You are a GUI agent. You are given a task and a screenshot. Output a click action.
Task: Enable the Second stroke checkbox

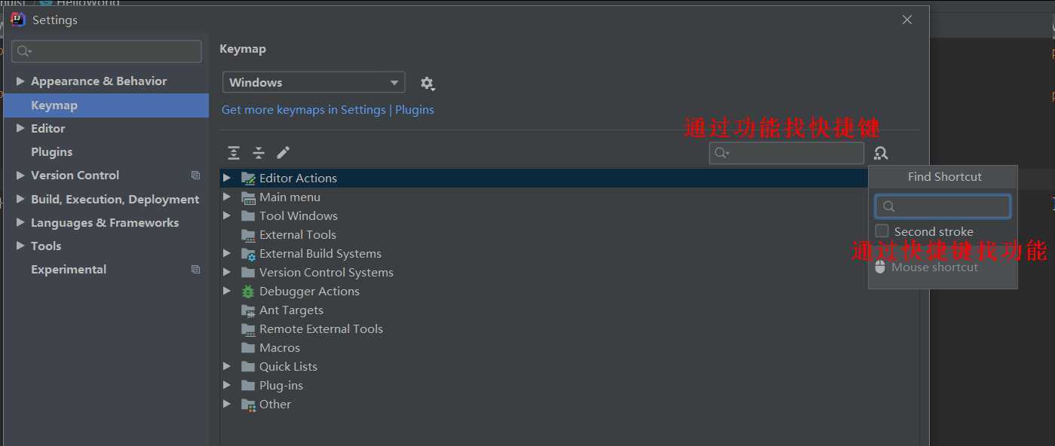882,231
